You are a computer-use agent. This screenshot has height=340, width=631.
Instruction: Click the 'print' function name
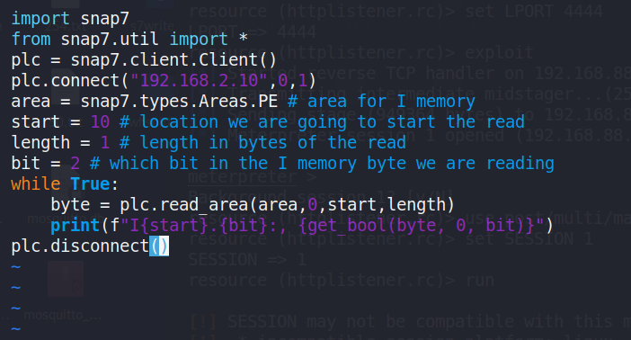tap(76, 225)
